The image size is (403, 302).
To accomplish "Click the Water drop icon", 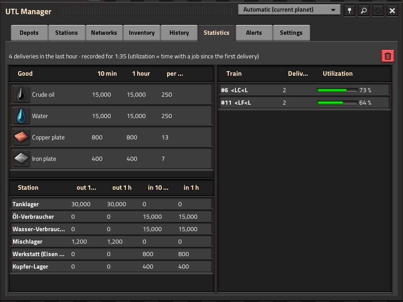I will pos(21,116).
